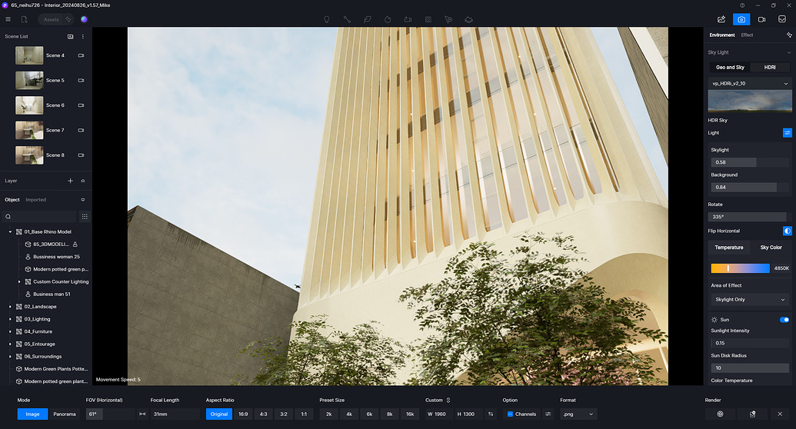Switch to video render mode
This screenshot has height=429, width=796.
coord(762,19)
